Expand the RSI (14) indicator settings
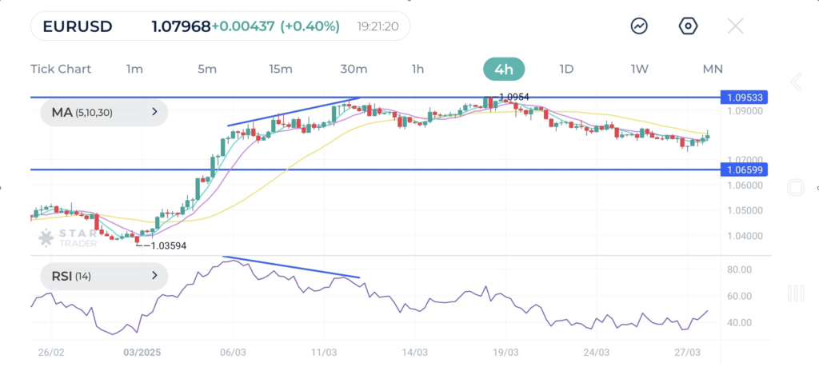This screenshot has height=375, width=819. coord(104,277)
